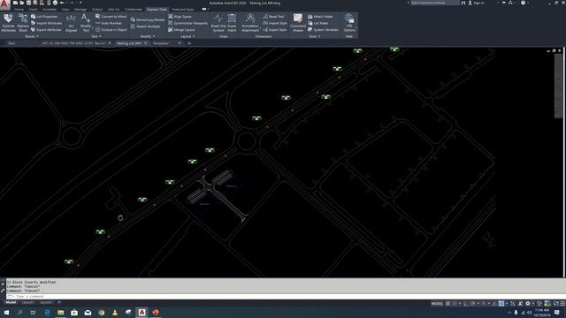566x318 pixels.
Task: Click the search keyword input field
Action: [x=434, y=3]
